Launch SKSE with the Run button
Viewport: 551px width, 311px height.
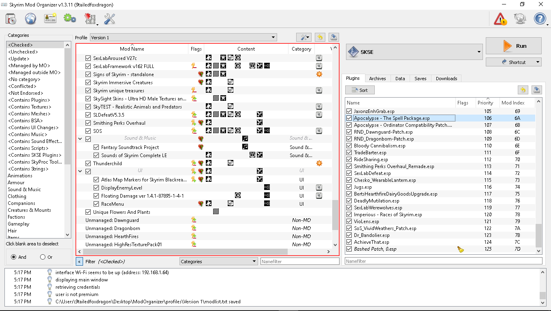tap(514, 46)
